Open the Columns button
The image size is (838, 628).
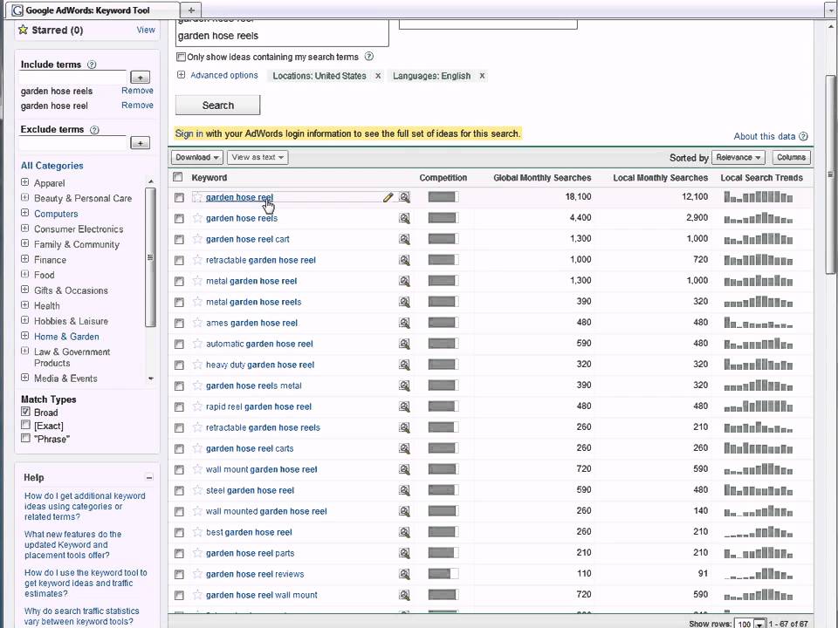click(791, 158)
